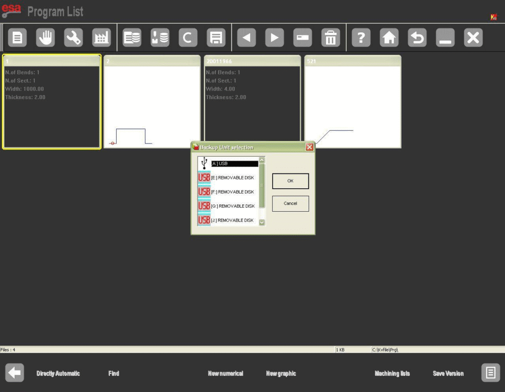This screenshot has height=392, width=505.
Task: Go to the home screen icon
Action: 389,38
